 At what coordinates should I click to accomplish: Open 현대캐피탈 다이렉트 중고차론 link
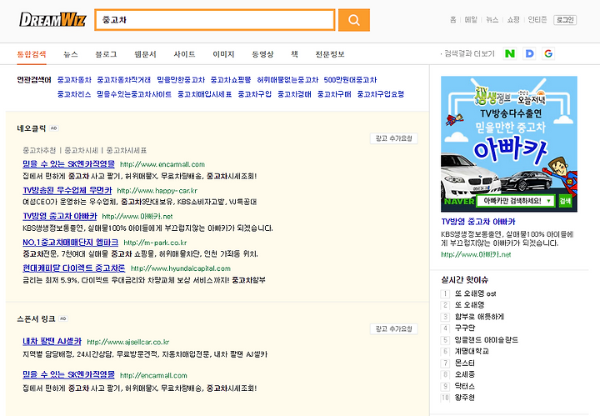click(x=74, y=268)
